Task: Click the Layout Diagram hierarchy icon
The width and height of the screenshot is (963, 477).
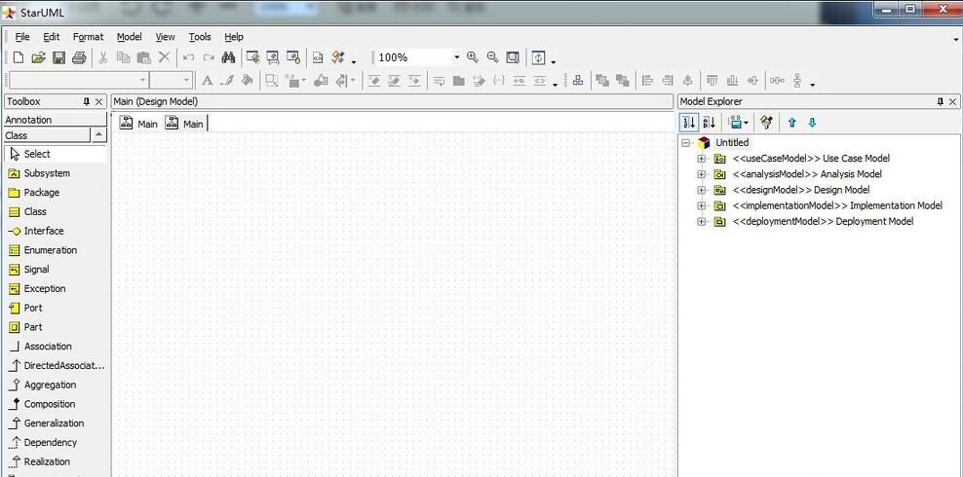Action: pos(578,81)
